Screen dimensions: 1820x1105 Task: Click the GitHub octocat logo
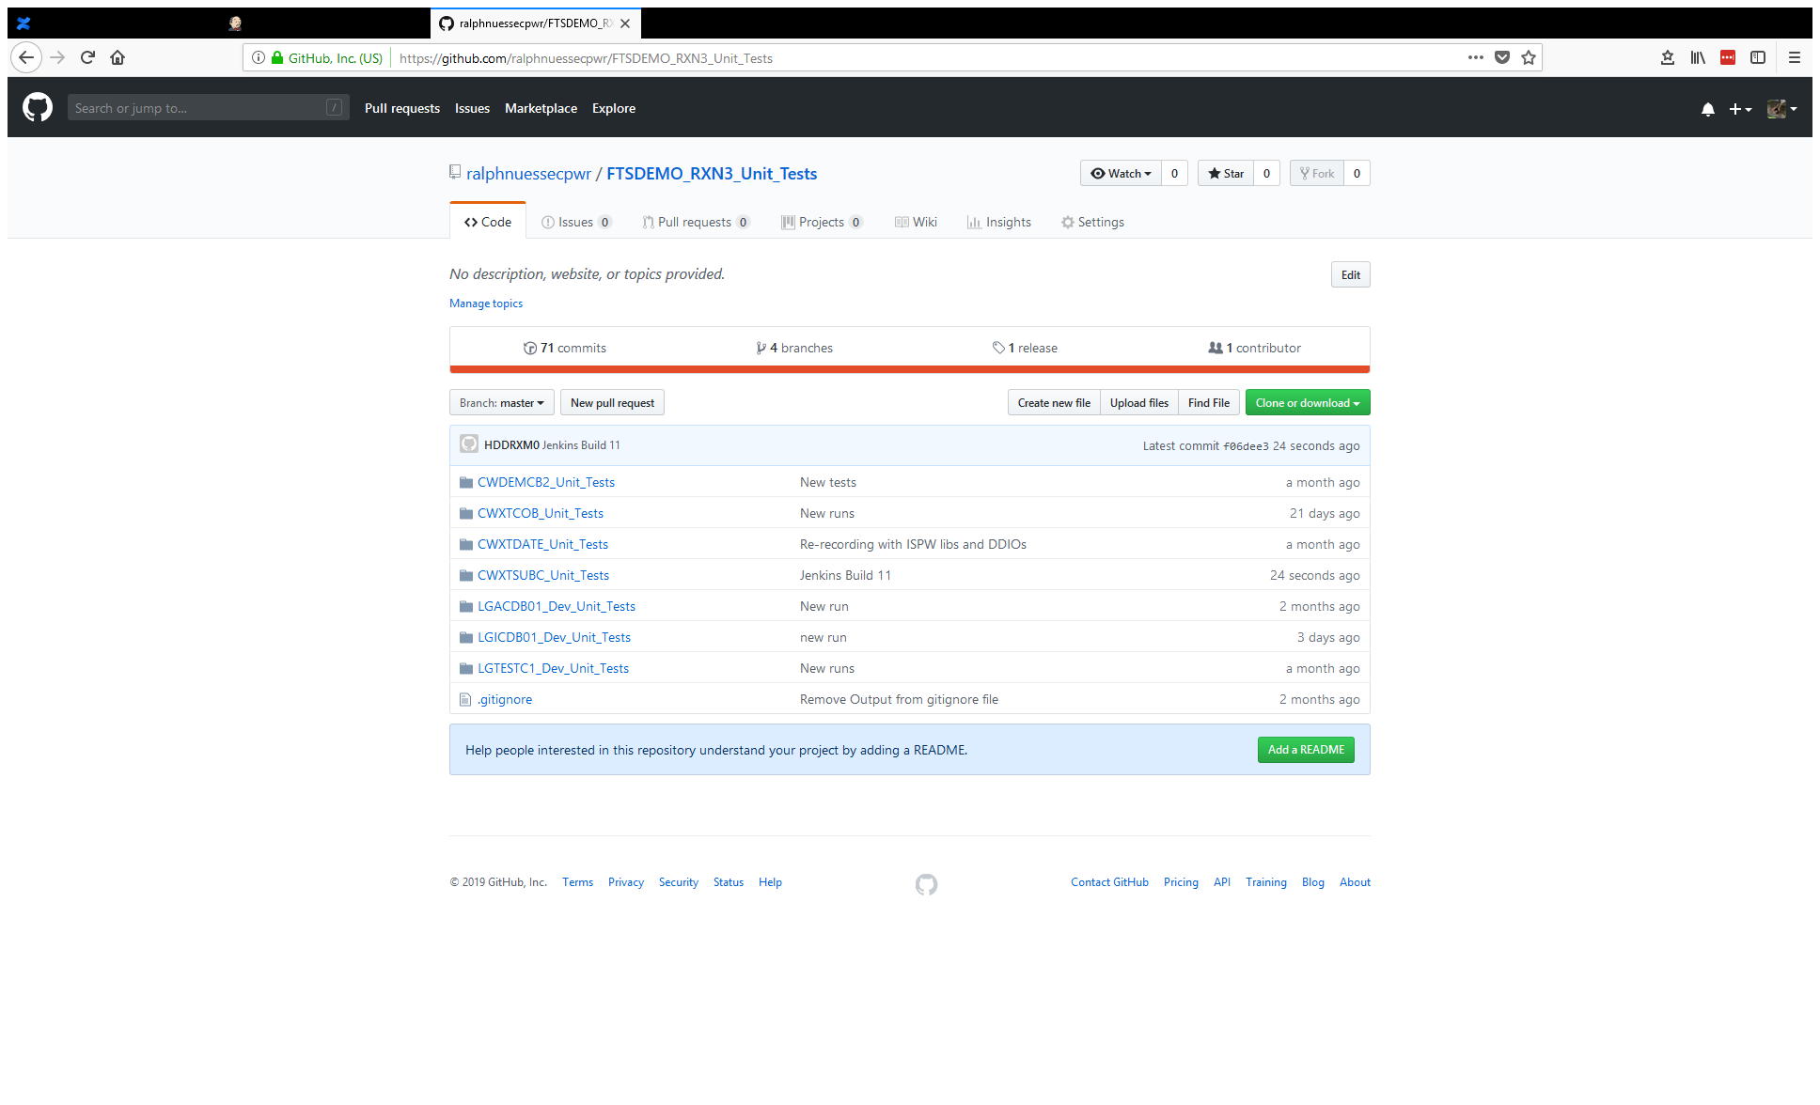[38, 107]
